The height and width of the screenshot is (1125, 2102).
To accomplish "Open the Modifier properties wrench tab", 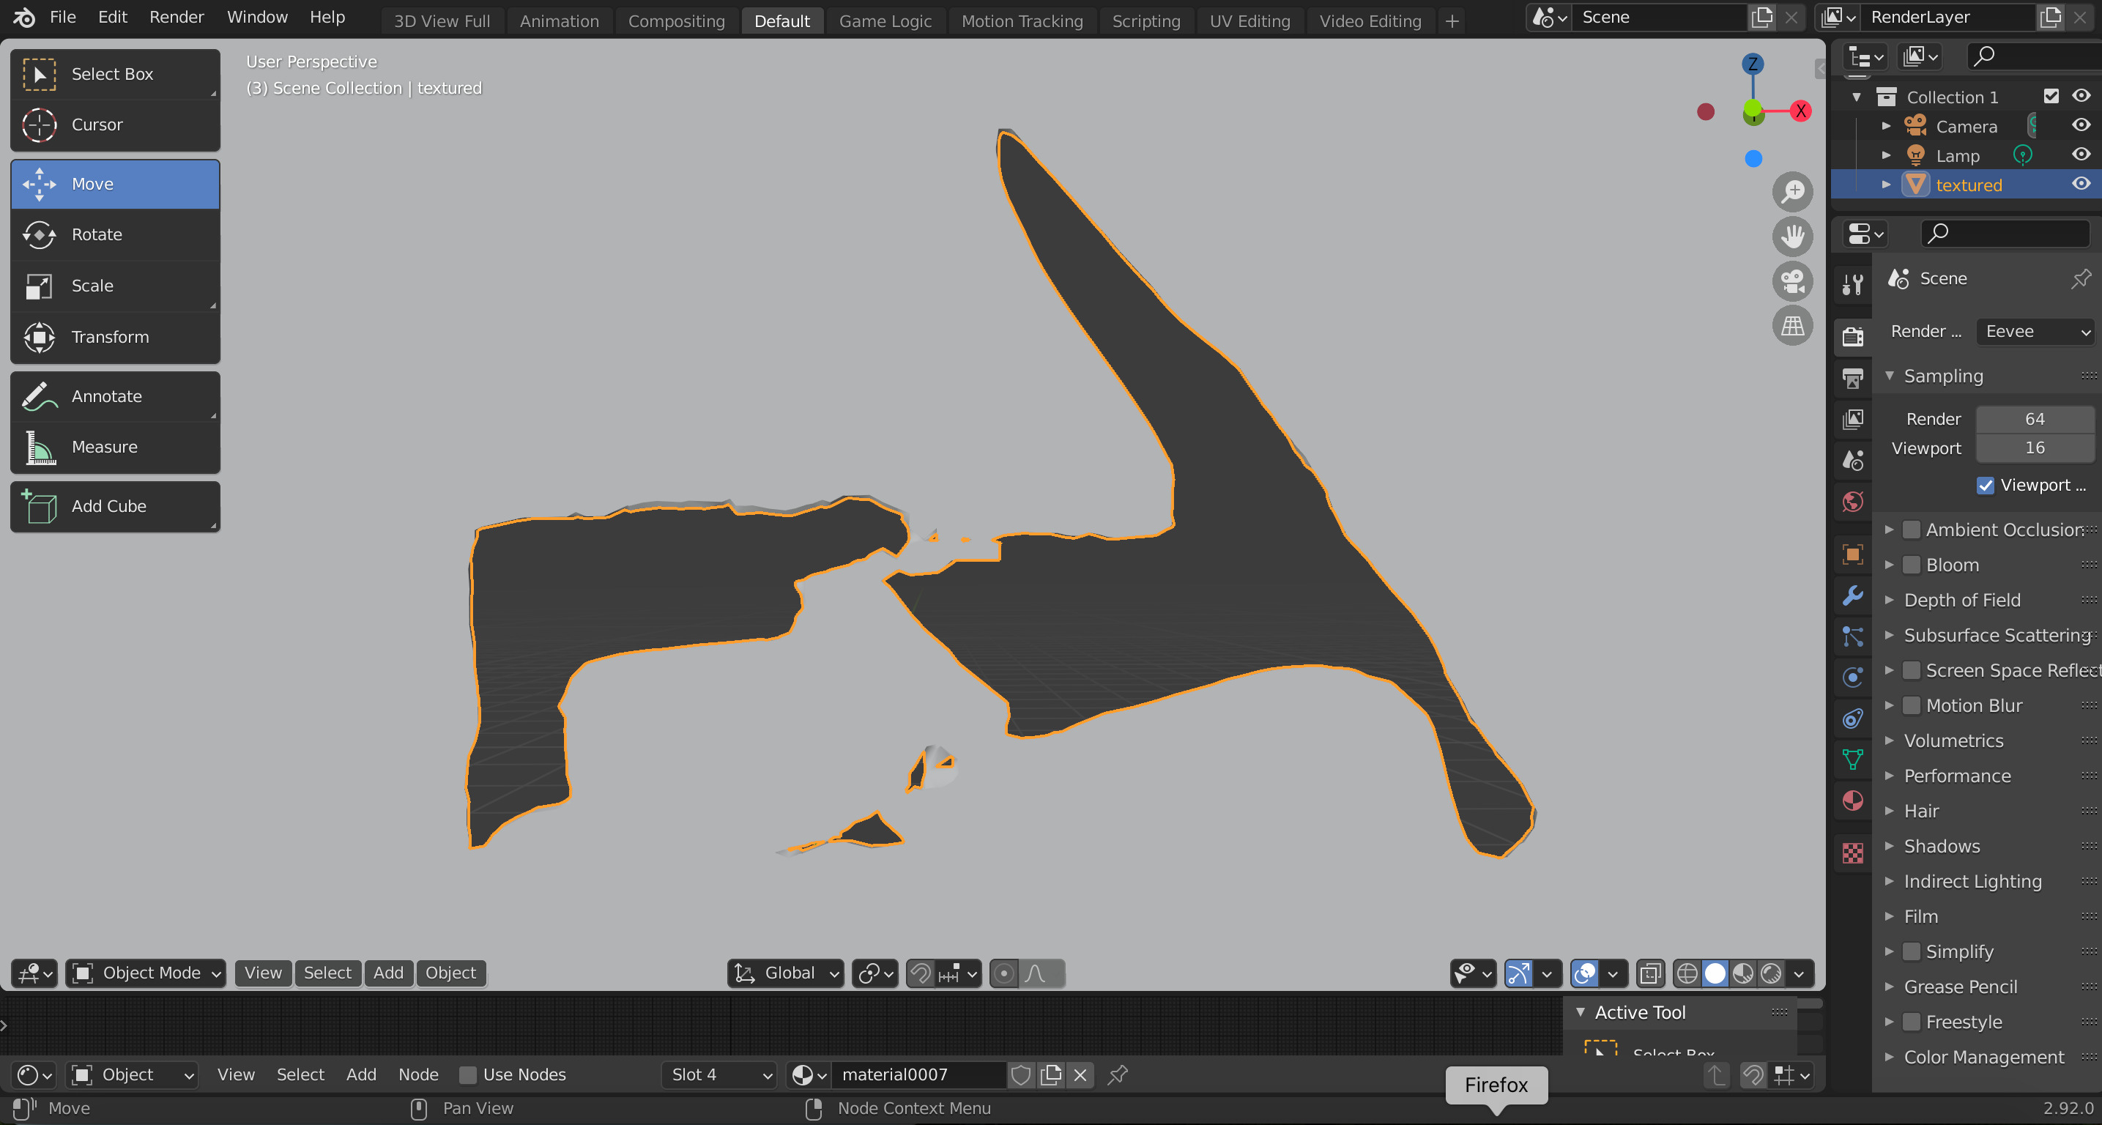I will coord(1852,595).
